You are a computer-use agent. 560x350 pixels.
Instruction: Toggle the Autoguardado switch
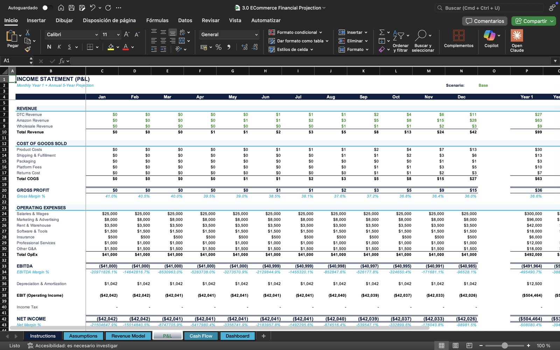click(47, 8)
